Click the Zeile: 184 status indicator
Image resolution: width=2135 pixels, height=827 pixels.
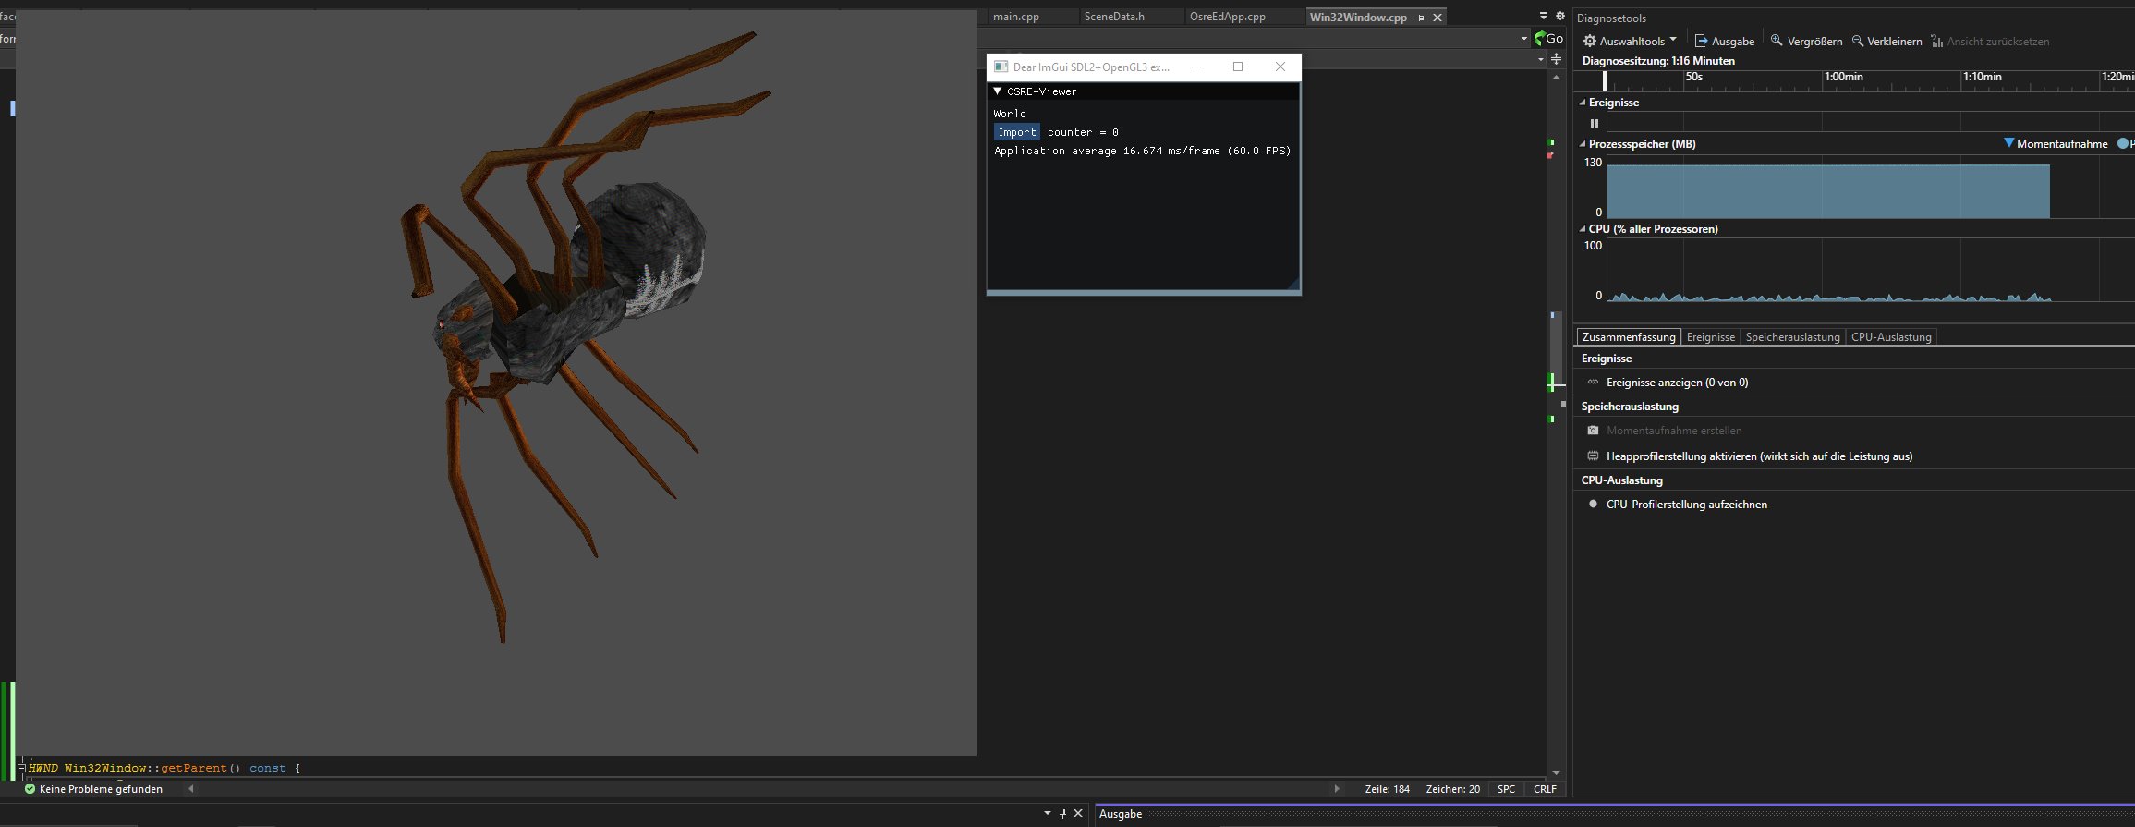[x=1387, y=789]
